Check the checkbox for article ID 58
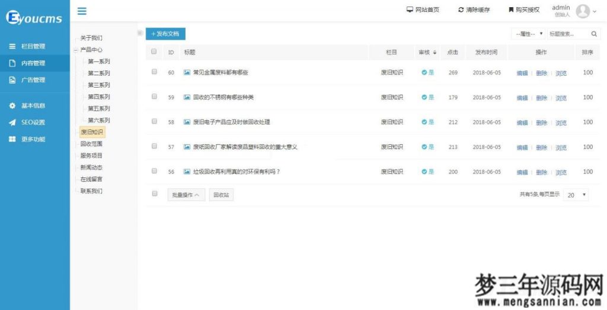 154,121
